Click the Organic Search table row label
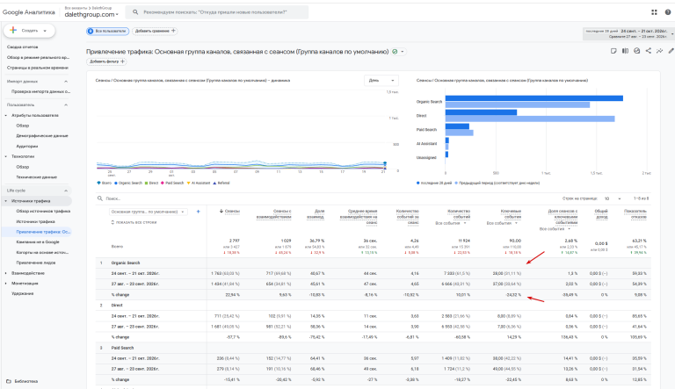 [x=126, y=263]
